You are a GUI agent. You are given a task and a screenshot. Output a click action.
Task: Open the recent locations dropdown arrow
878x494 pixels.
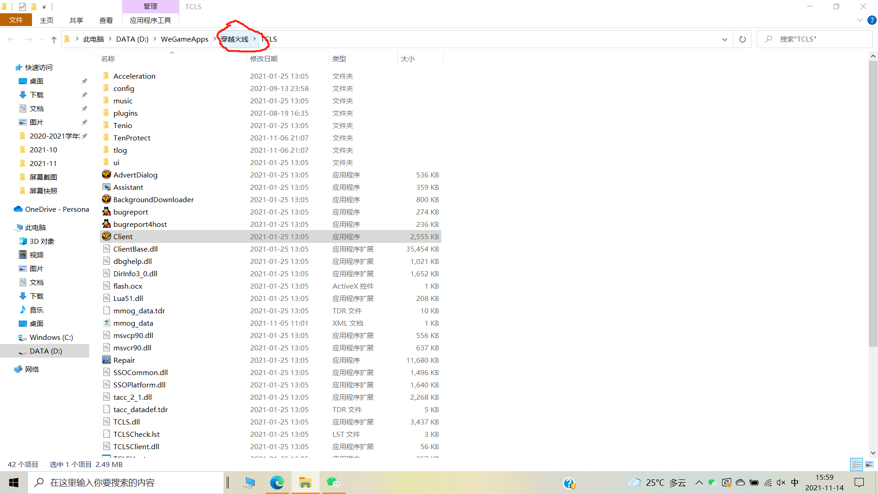coord(42,39)
